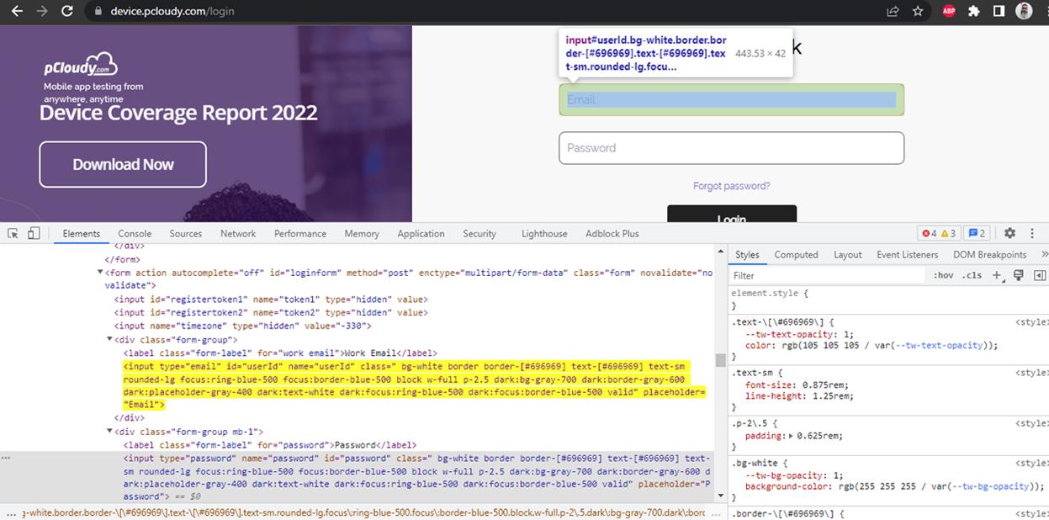
Task: Open the Console tab
Action: 135,233
